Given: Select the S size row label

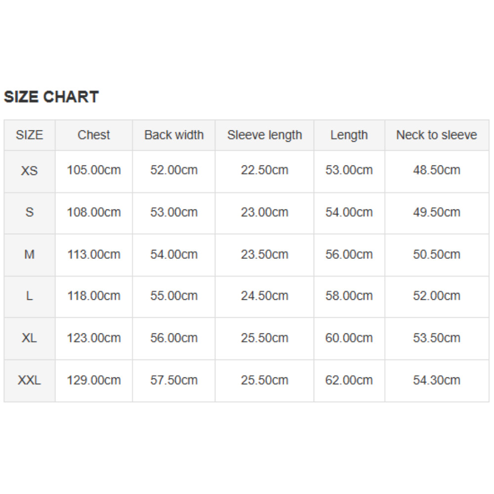Looking at the screenshot, I should coord(30,212).
